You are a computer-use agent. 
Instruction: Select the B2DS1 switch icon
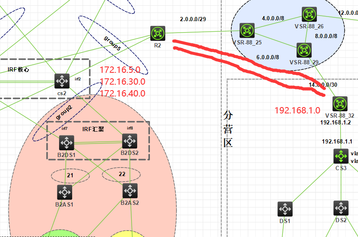[x=67, y=143]
